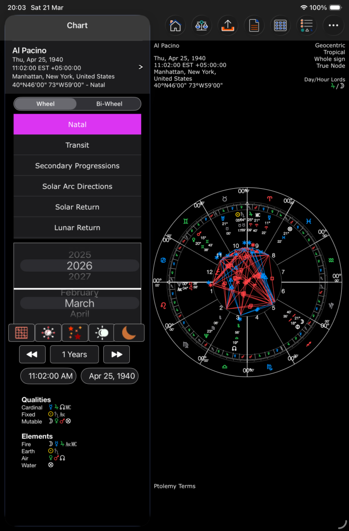The width and height of the screenshot is (349, 531).
Task: Tap the crescent moon icon
Action: coord(129,333)
